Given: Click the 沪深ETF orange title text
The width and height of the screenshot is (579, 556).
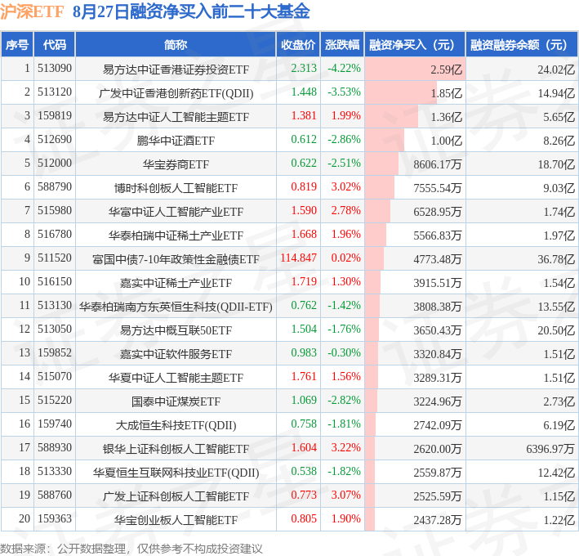Looking at the screenshot, I should click(x=32, y=11).
